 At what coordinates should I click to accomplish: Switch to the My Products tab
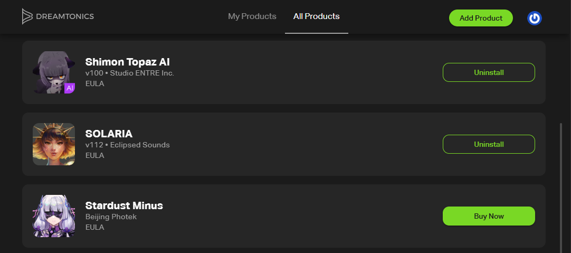coord(252,16)
